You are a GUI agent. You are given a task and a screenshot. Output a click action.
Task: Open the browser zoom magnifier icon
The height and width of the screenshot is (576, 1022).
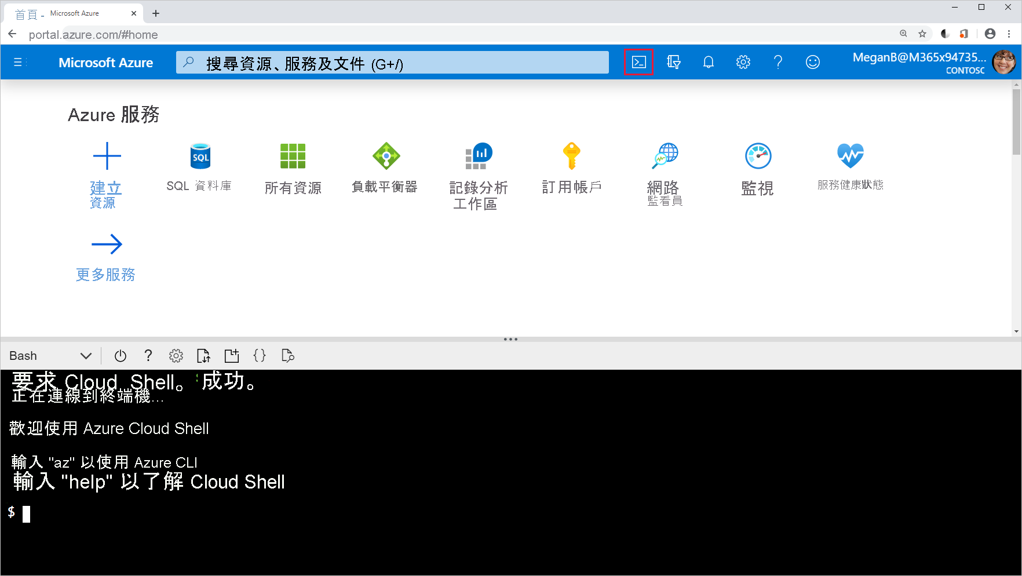click(x=904, y=34)
